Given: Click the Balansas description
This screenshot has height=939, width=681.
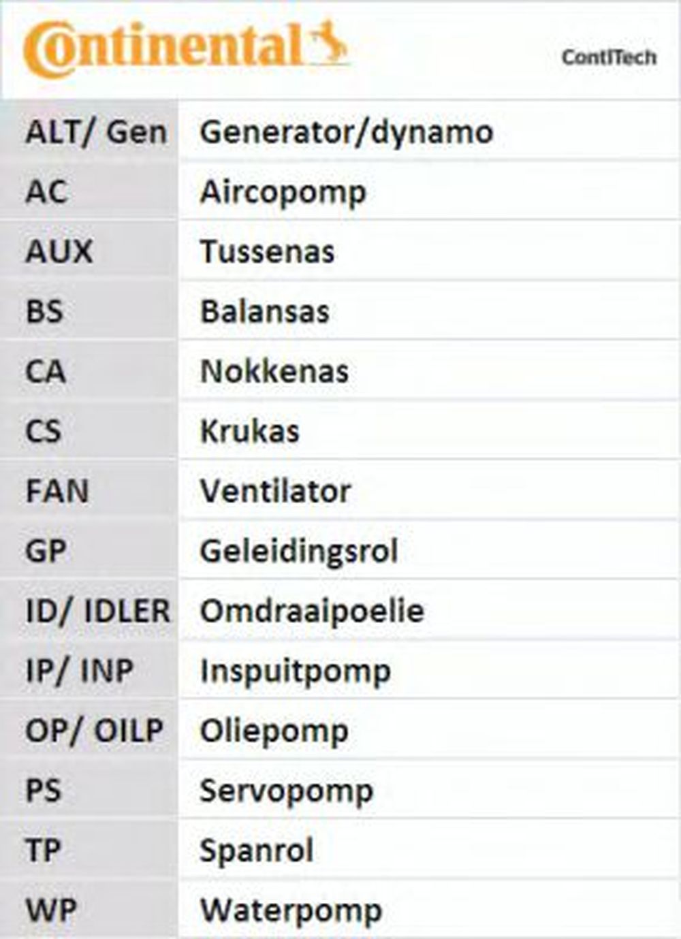Looking at the screenshot, I should pos(265,312).
